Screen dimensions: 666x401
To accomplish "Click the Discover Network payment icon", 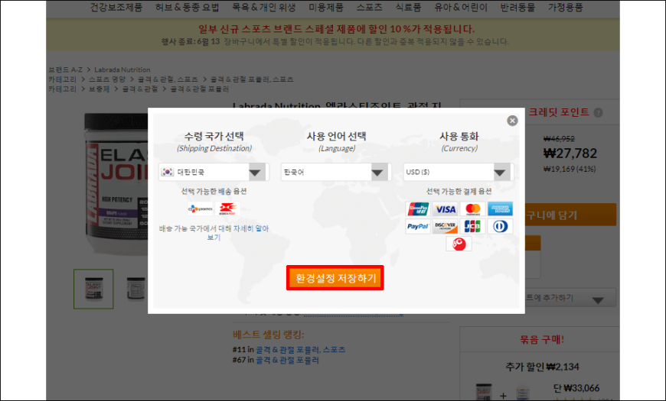I will (x=445, y=226).
